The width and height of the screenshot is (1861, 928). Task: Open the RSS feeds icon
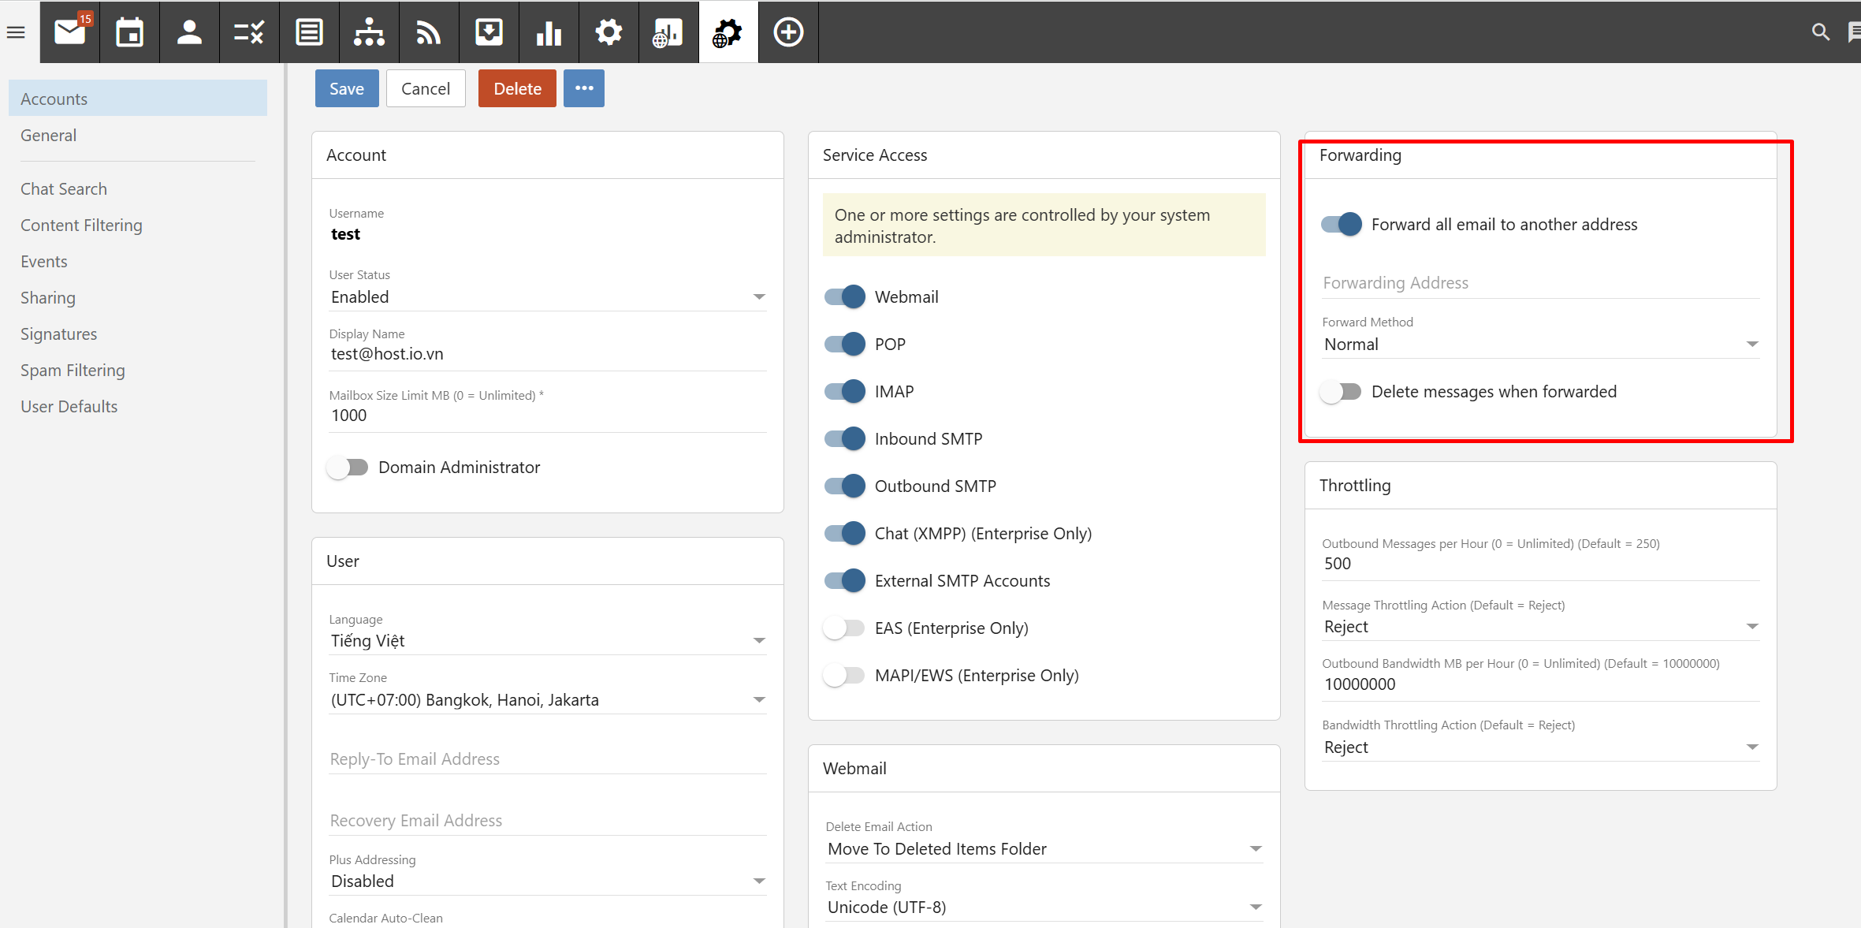[430, 32]
